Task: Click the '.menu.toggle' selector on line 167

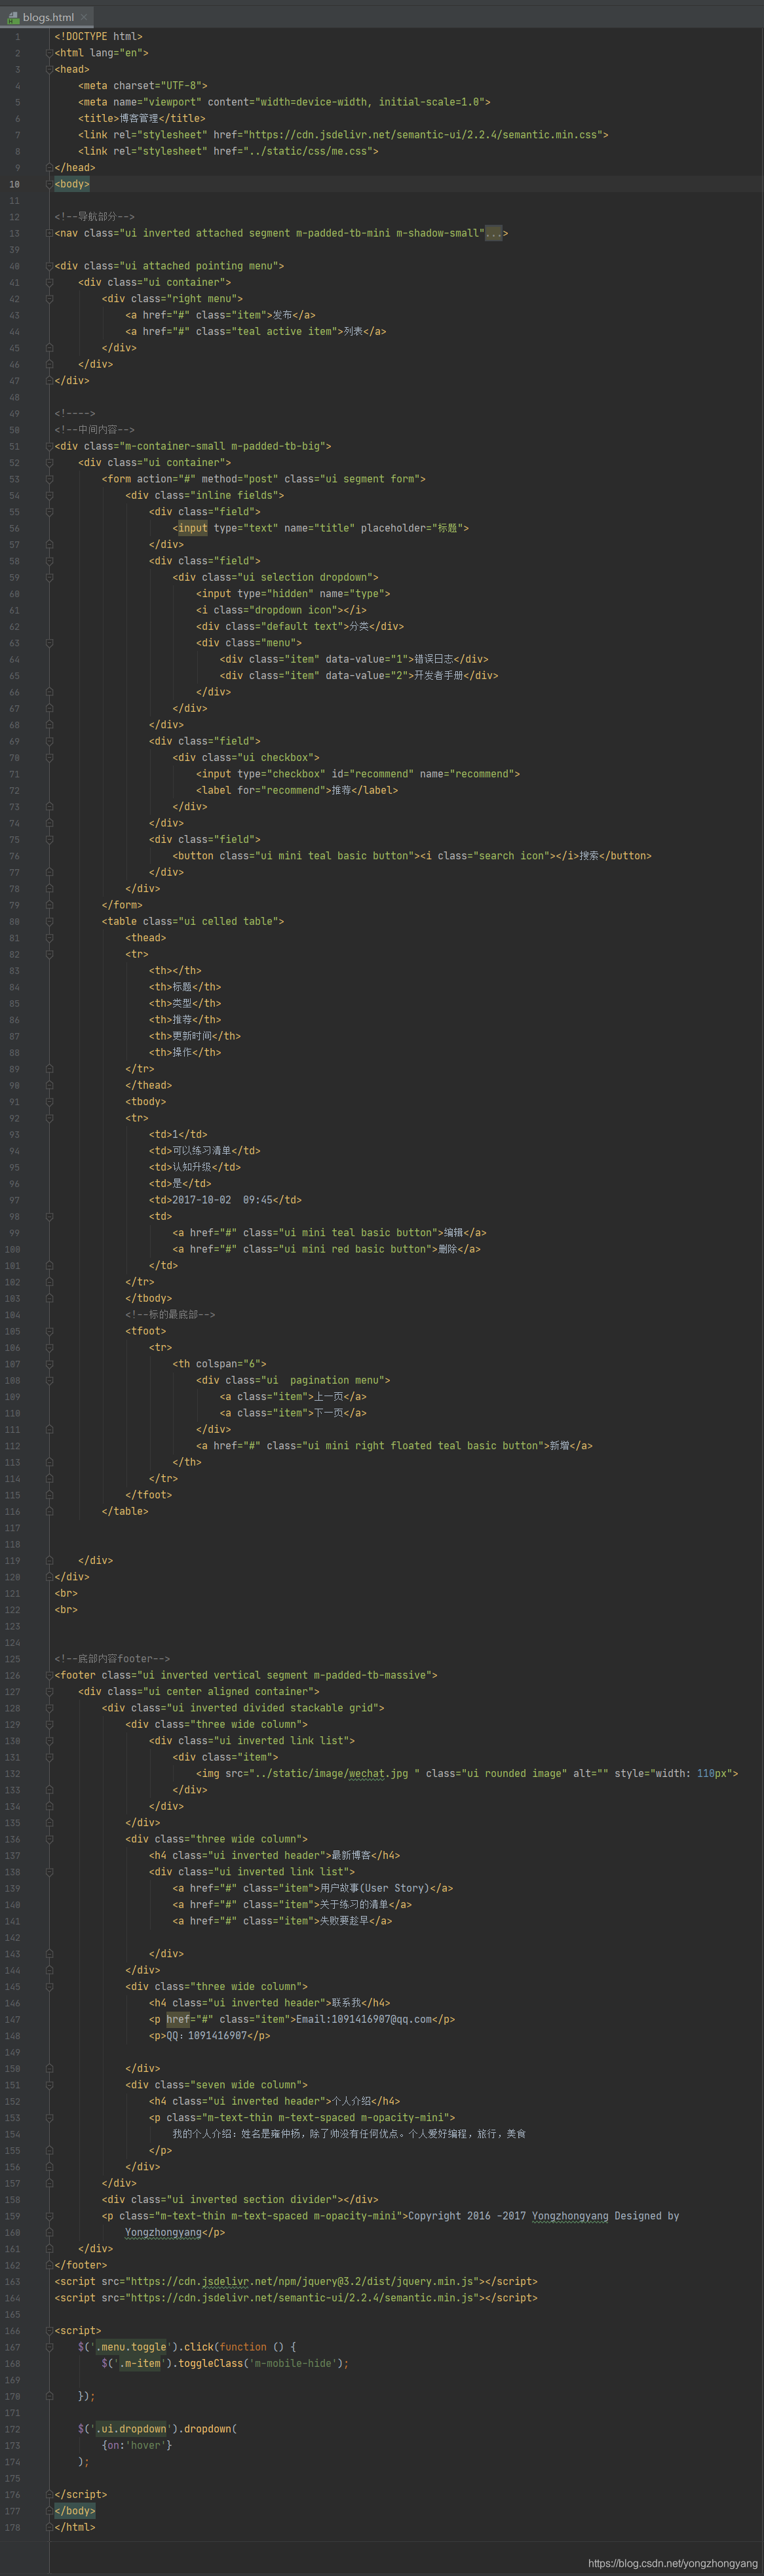Action: coord(131,2347)
